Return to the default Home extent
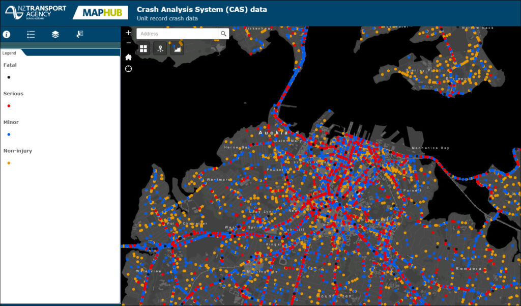Image resolution: width=521 pixels, height=306 pixels. point(128,57)
